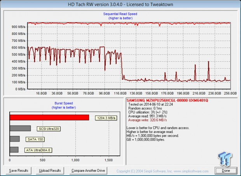Screen dimensions: 241x176
Task: Click the Save Results button
Action: click(19, 171)
